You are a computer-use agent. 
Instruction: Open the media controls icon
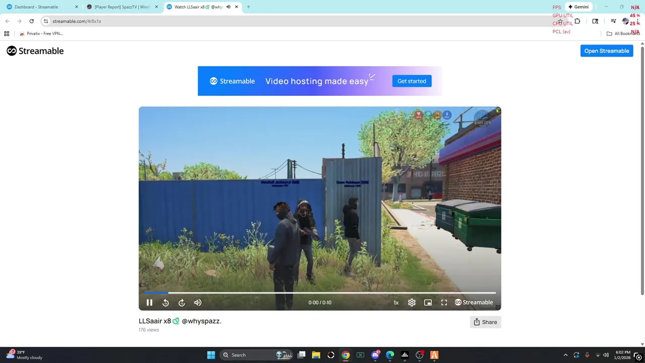(613, 21)
